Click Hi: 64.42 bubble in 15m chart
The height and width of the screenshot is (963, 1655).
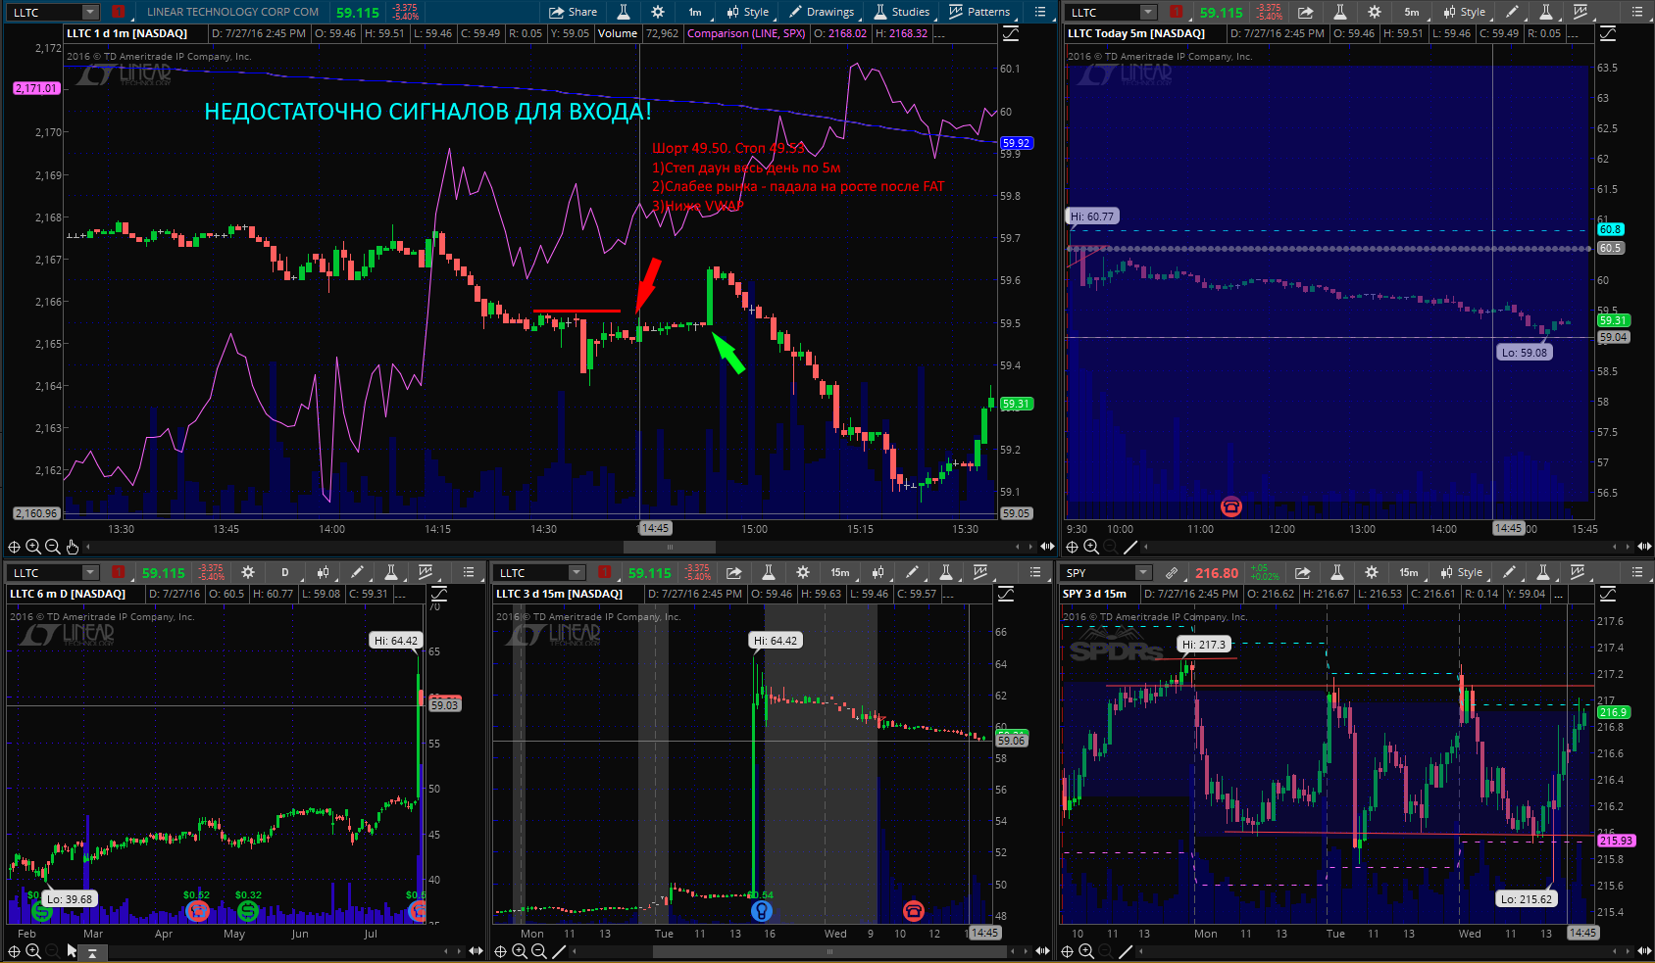click(x=776, y=641)
